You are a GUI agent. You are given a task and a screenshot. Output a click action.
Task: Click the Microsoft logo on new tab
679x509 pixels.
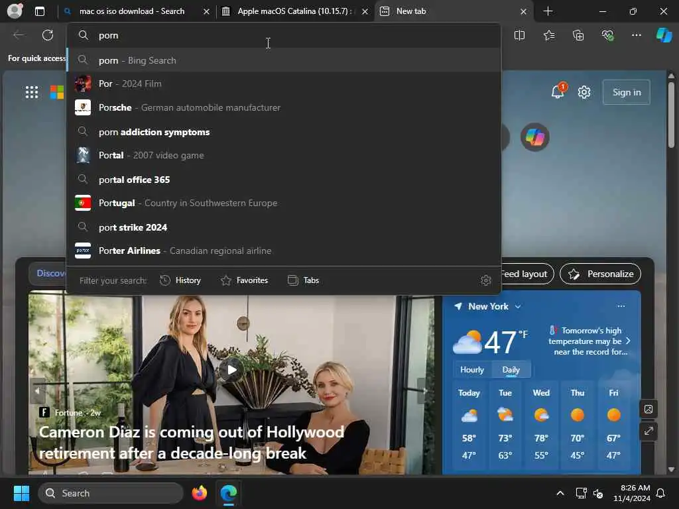(57, 92)
